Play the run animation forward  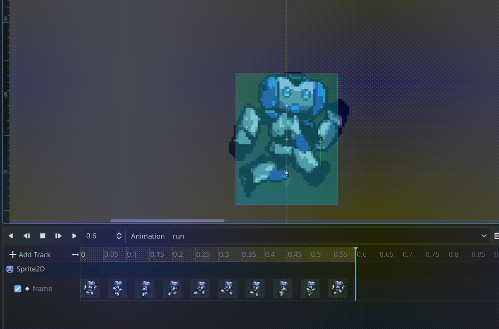point(74,236)
